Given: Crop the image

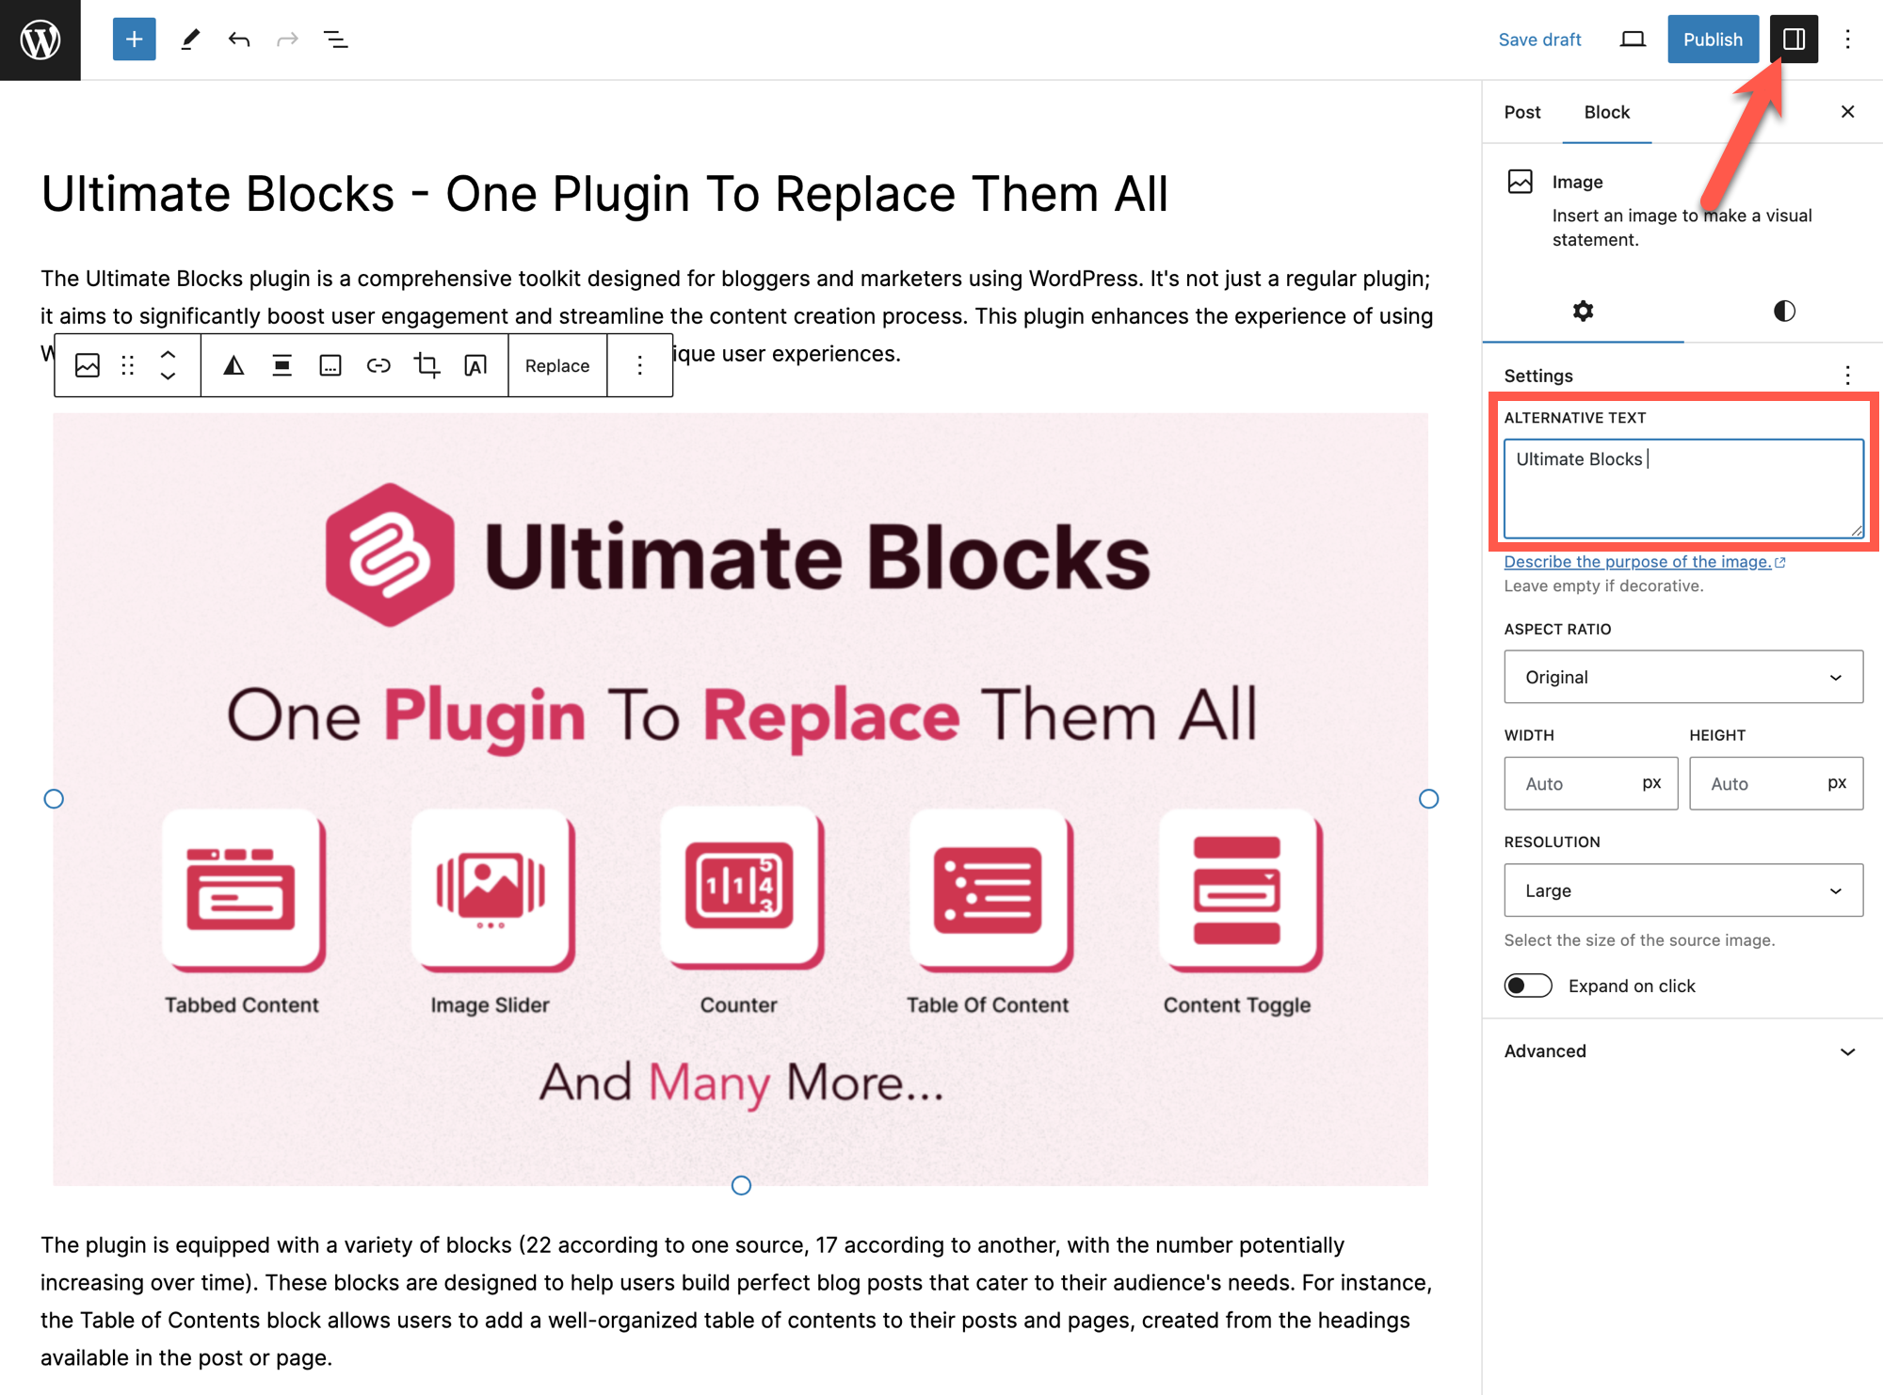Looking at the screenshot, I should [426, 365].
